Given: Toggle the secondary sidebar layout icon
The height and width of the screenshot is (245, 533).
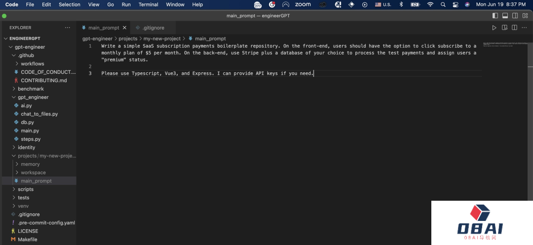Looking at the screenshot, I should (x=515, y=16).
